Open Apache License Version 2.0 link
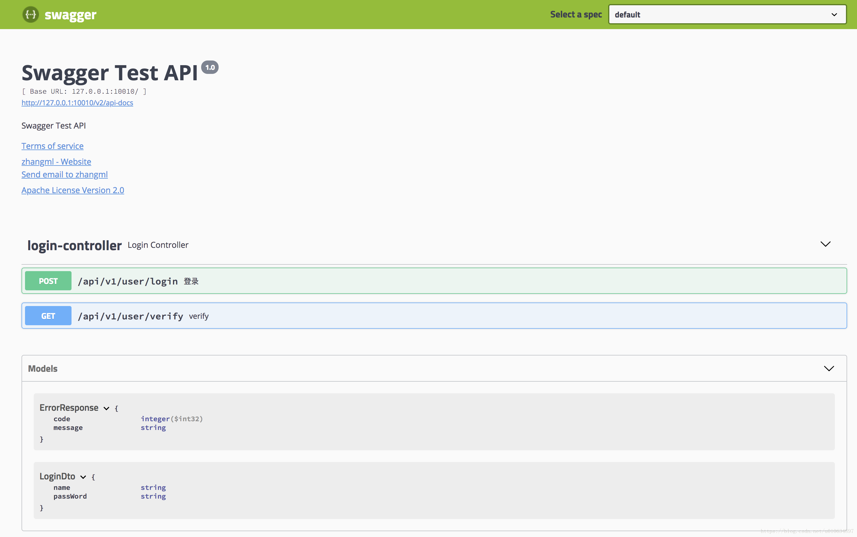This screenshot has height=537, width=857. 73,190
